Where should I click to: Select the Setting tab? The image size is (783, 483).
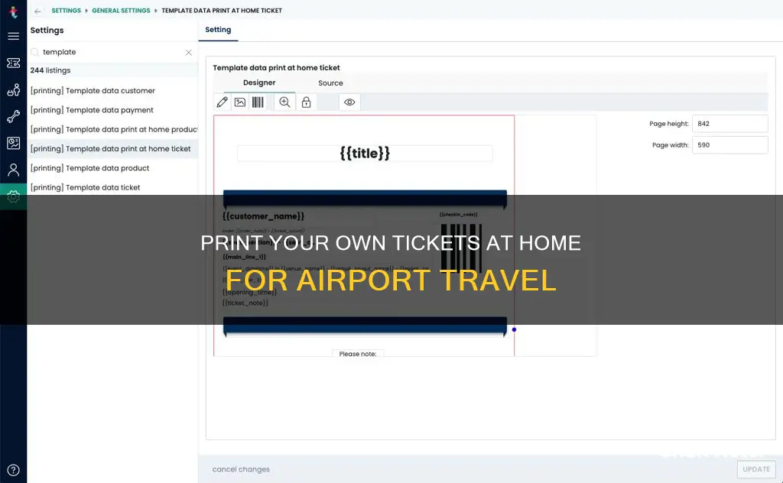tap(218, 30)
